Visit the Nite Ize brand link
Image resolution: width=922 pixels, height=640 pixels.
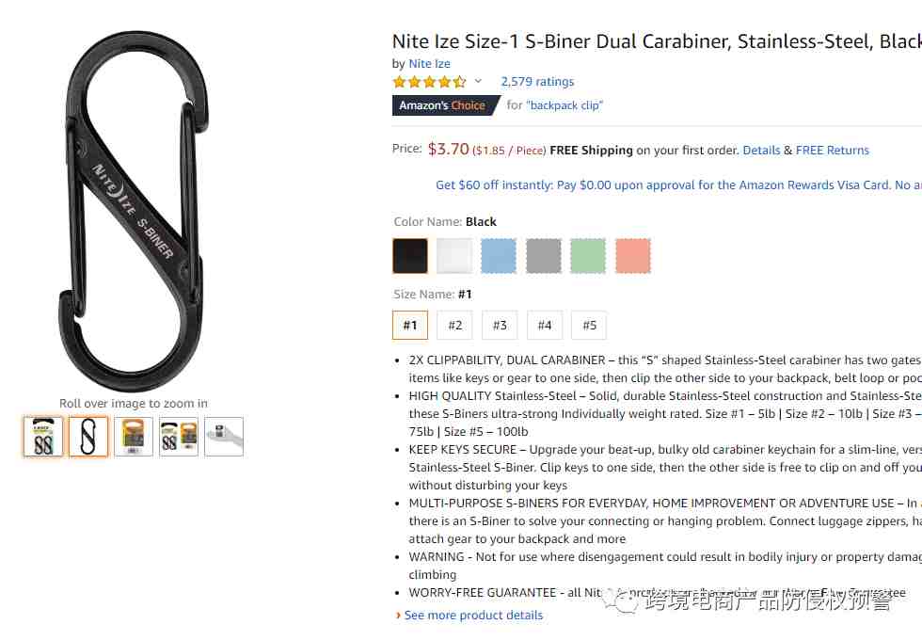(x=429, y=64)
